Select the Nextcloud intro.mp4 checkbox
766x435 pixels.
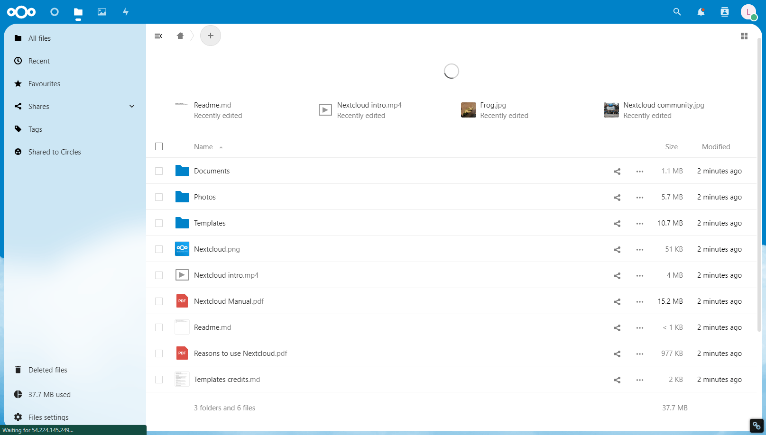click(159, 275)
